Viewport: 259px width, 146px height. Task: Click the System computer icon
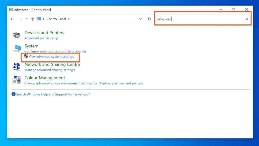click(x=17, y=48)
